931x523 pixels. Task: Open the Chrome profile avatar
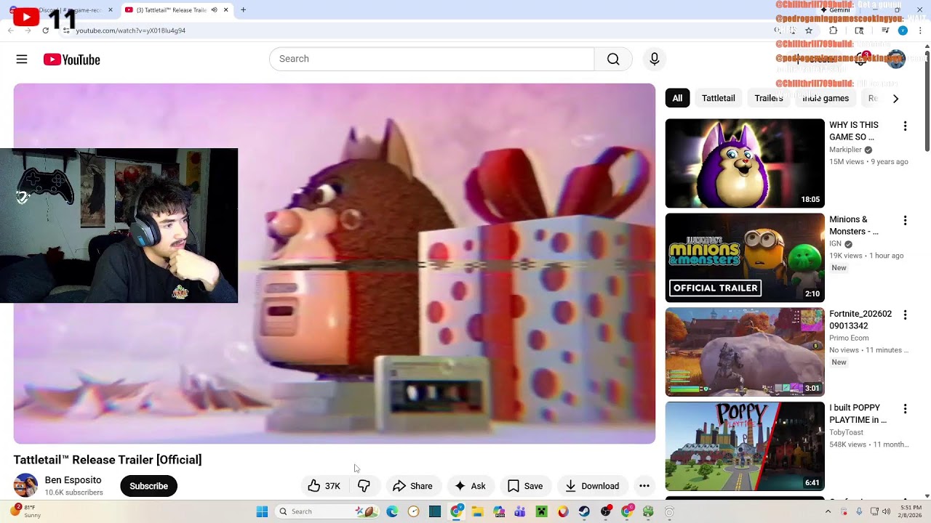(x=903, y=31)
